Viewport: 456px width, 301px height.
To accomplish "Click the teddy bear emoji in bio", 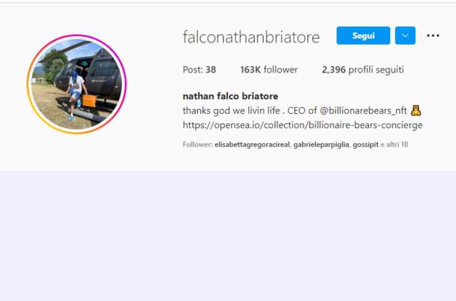I will (x=416, y=110).
